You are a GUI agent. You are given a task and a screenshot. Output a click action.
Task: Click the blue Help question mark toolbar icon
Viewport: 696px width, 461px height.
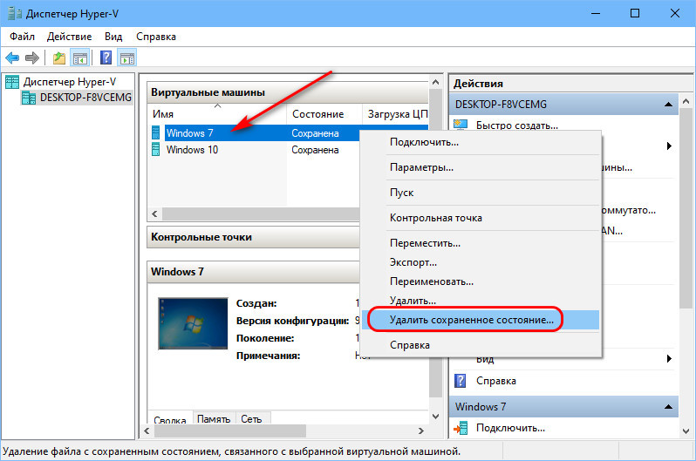click(x=106, y=58)
